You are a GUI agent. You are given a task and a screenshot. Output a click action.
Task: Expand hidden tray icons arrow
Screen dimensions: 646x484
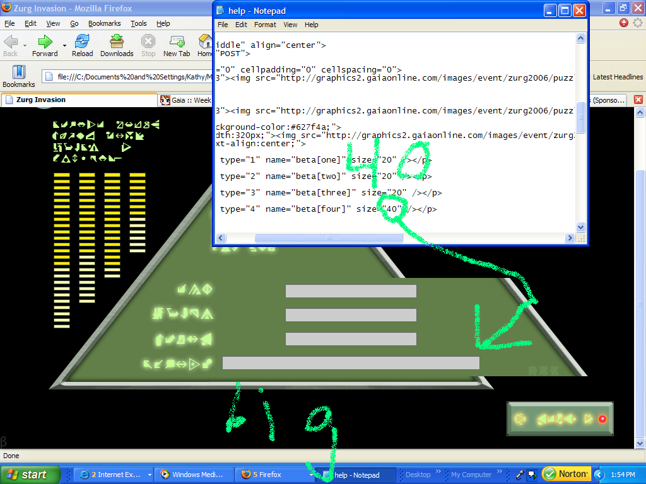(x=599, y=475)
